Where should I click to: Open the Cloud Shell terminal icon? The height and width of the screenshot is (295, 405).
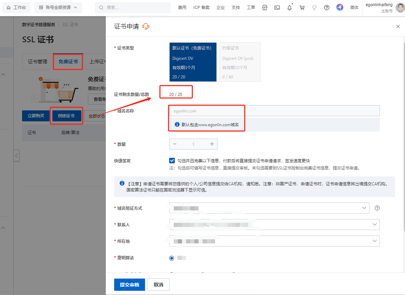coord(277,8)
